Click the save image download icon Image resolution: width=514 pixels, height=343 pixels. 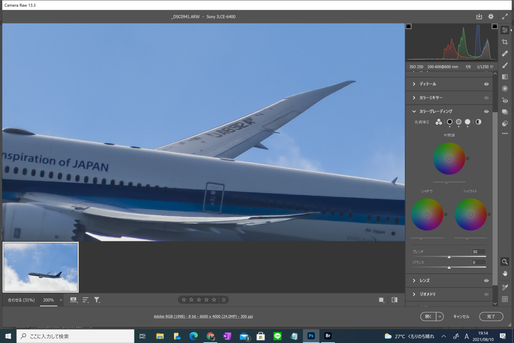tap(479, 17)
